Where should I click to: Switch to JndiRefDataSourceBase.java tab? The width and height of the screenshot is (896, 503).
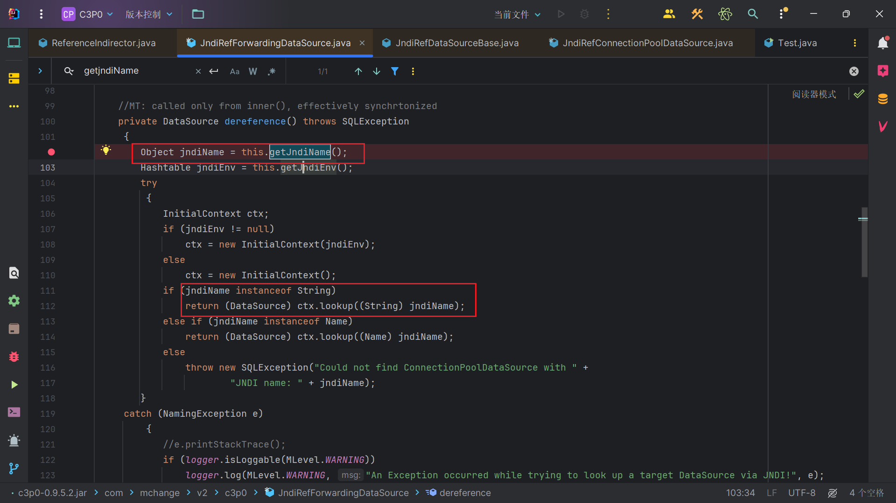[450, 43]
